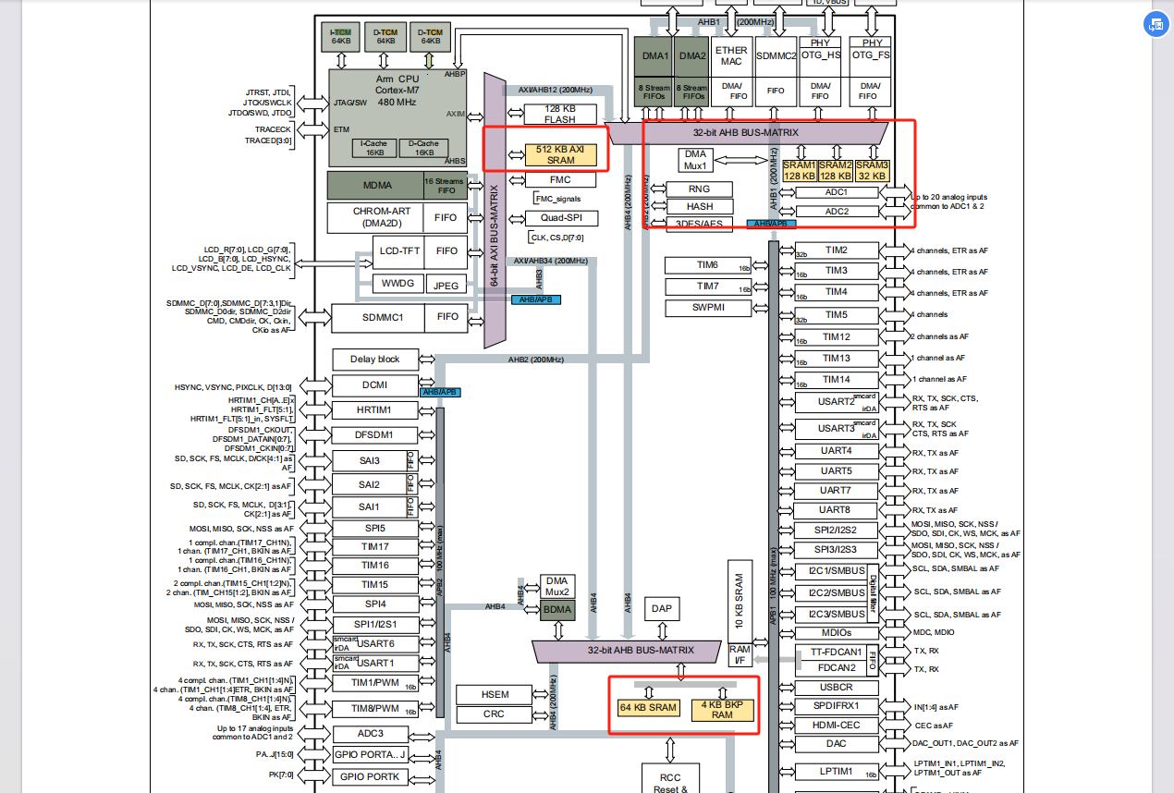Select the 128 KB FLASH block
This screenshot has height=793, width=1174.
[x=560, y=114]
